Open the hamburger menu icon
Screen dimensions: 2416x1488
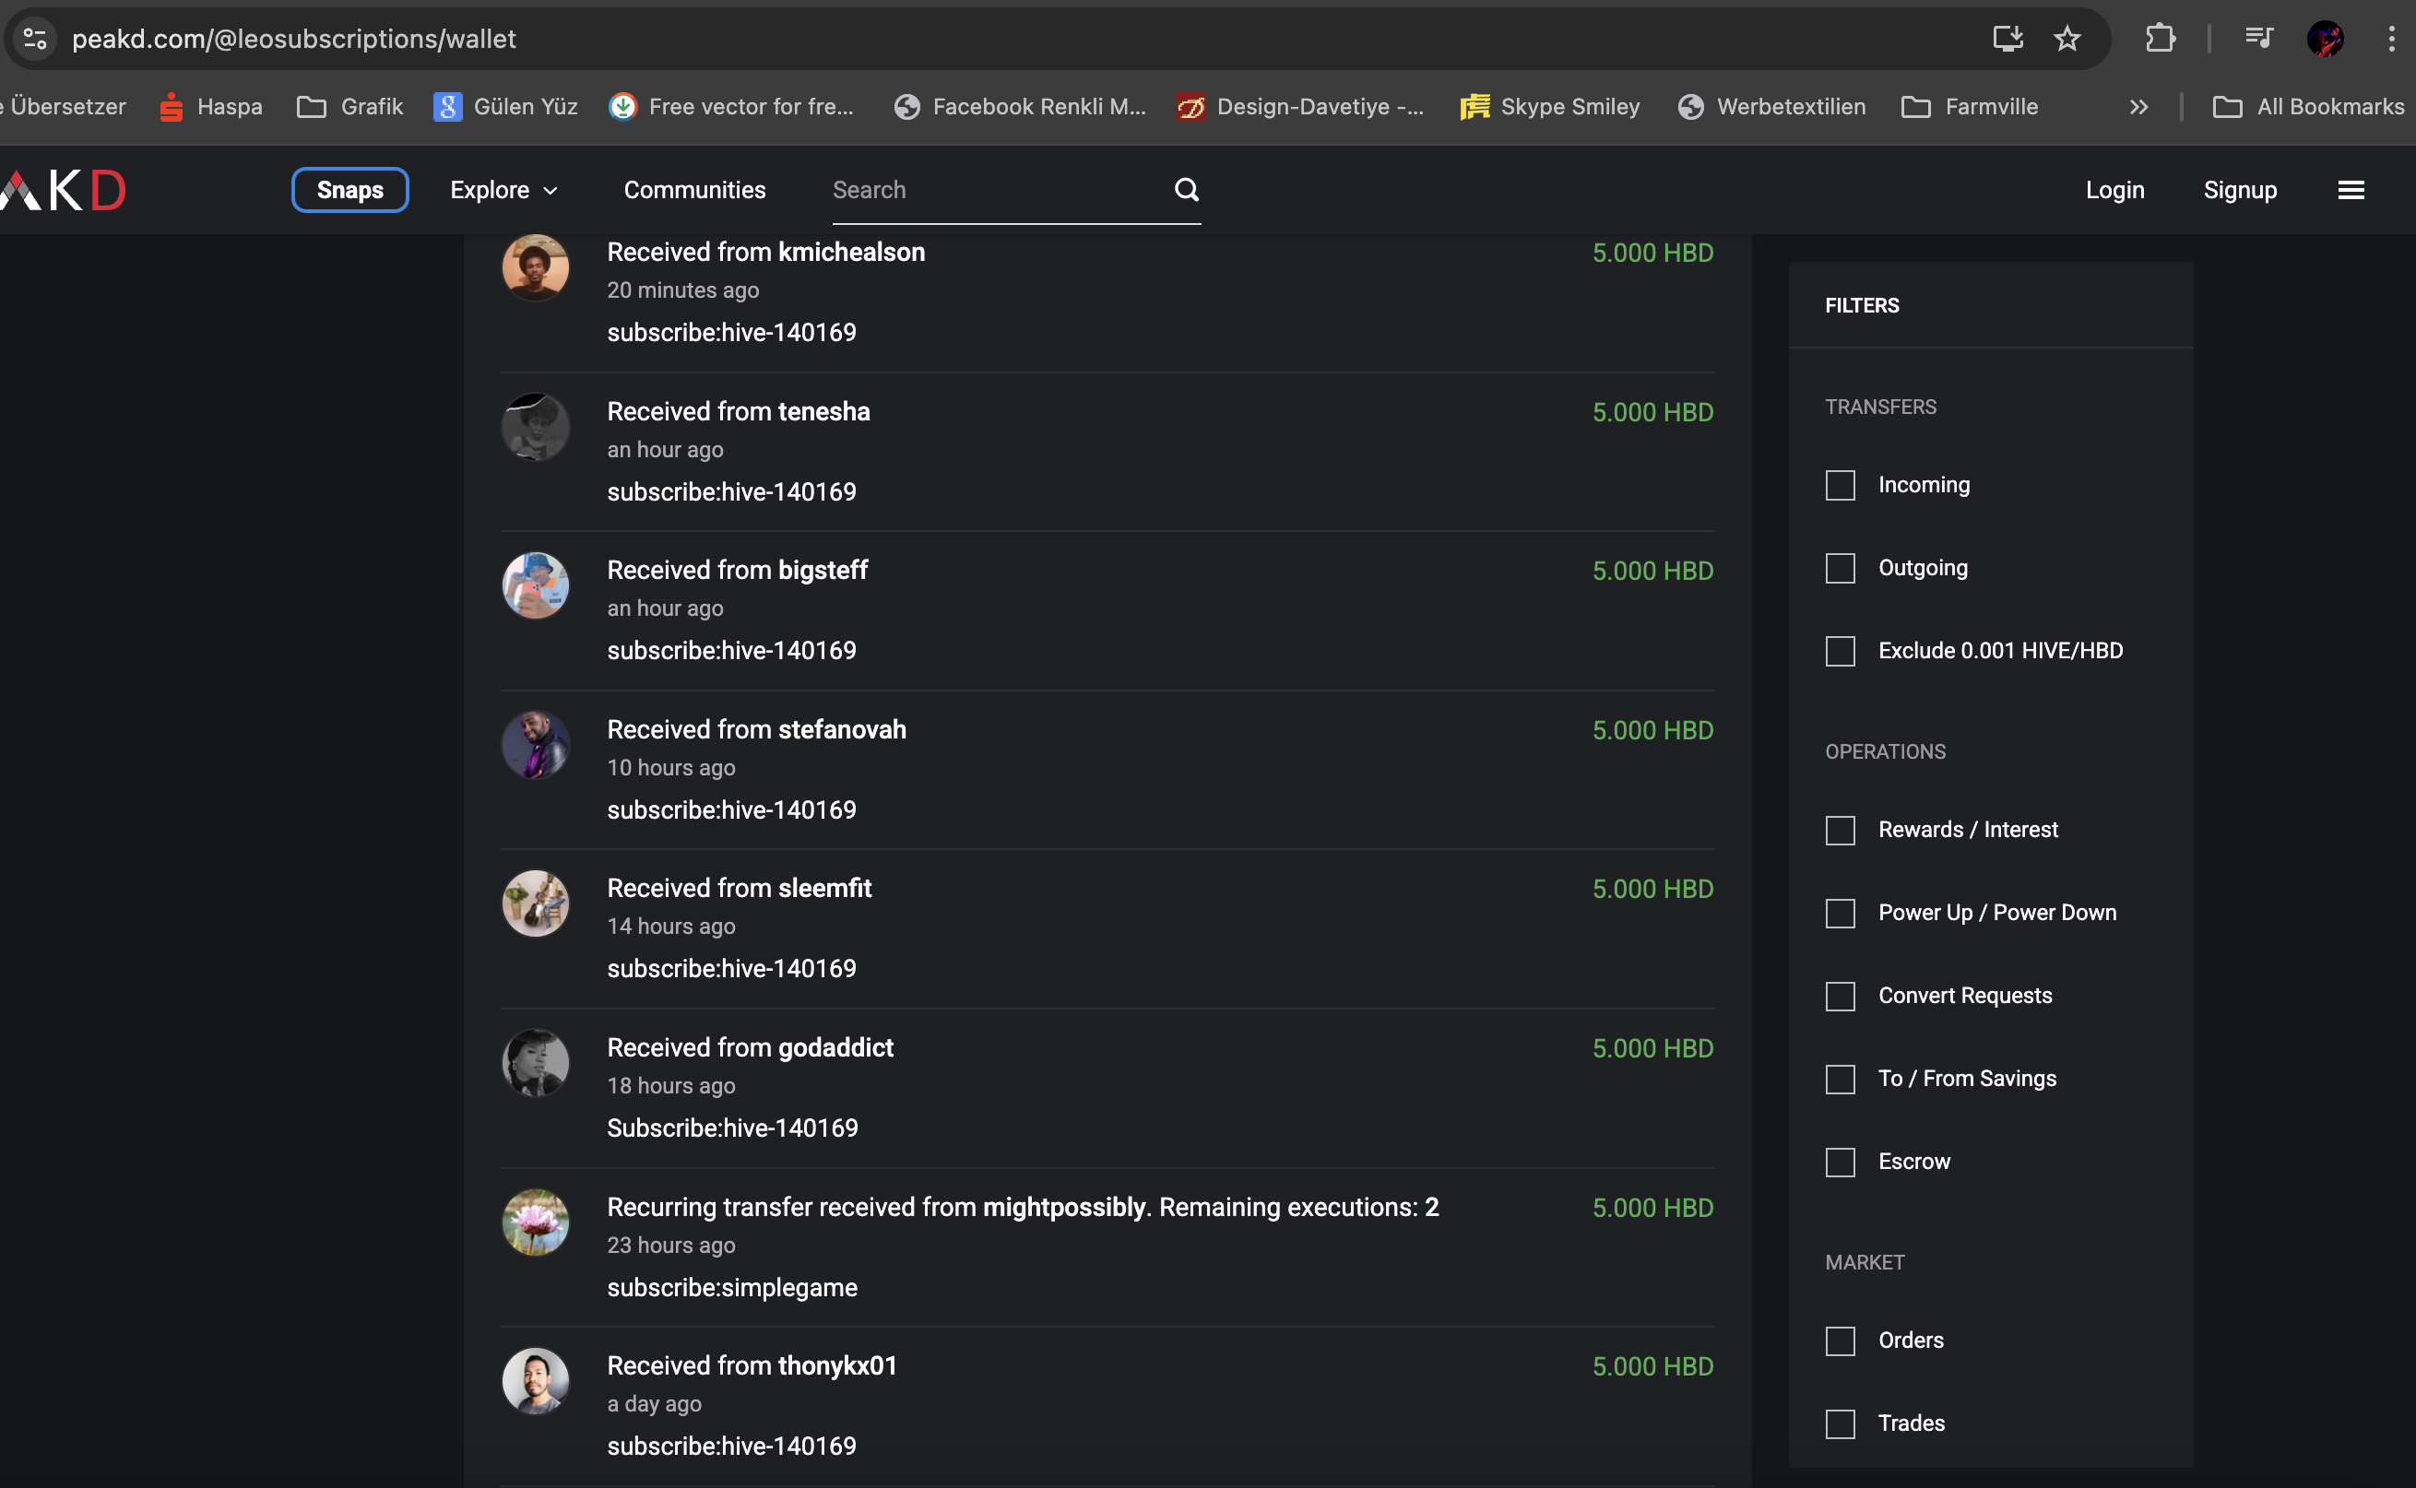pyautogui.click(x=2350, y=190)
